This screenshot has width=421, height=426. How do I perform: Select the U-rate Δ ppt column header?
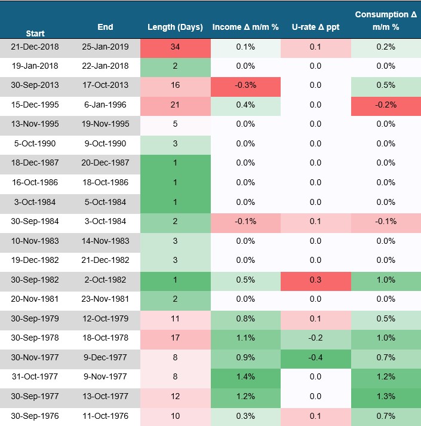(315, 27)
